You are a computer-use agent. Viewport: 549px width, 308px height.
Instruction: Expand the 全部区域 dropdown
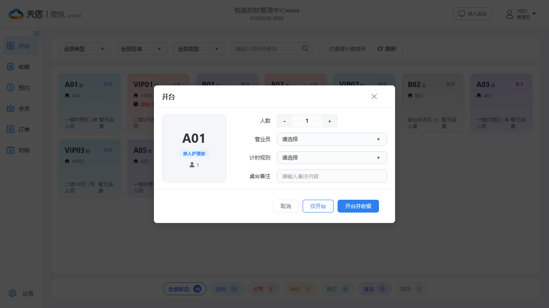141,49
